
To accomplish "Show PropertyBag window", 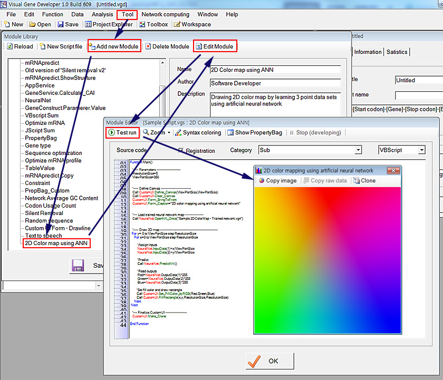I will pyautogui.click(x=255, y=132).
